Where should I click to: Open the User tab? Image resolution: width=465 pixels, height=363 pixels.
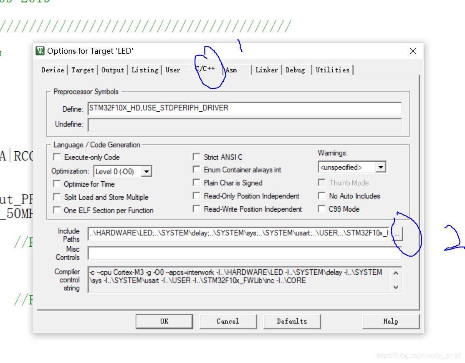[x=173, y=70]
